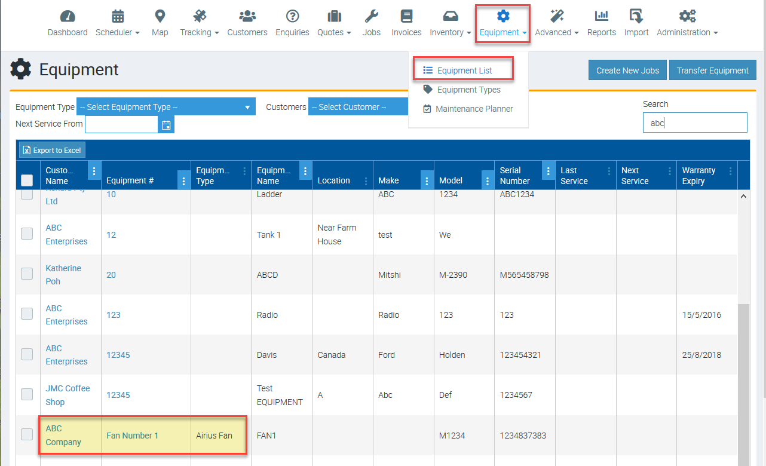Viewport: 766px width, 466px height.
Task: Open Jobs using the wrench icon
Action: (x=371, y=16)
